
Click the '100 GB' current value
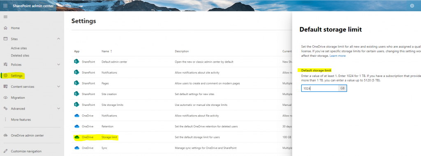(x=287, y=137)
